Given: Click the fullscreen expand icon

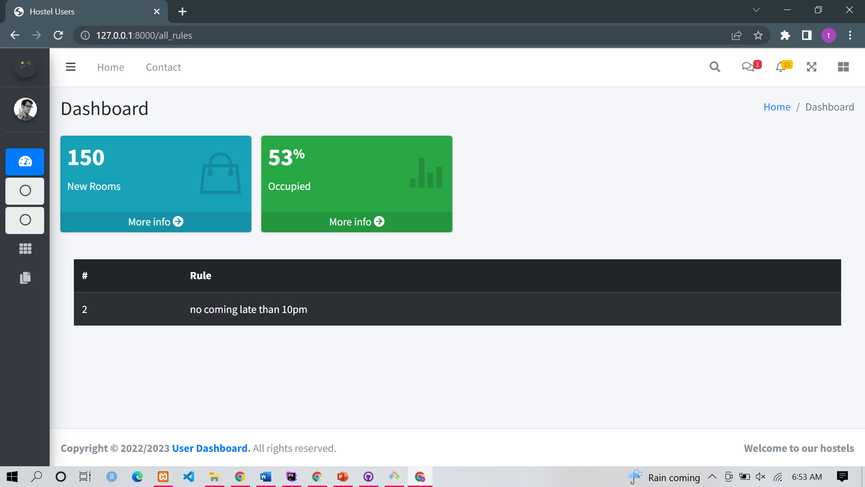Looking at the screenshot, I should [811, 67].
